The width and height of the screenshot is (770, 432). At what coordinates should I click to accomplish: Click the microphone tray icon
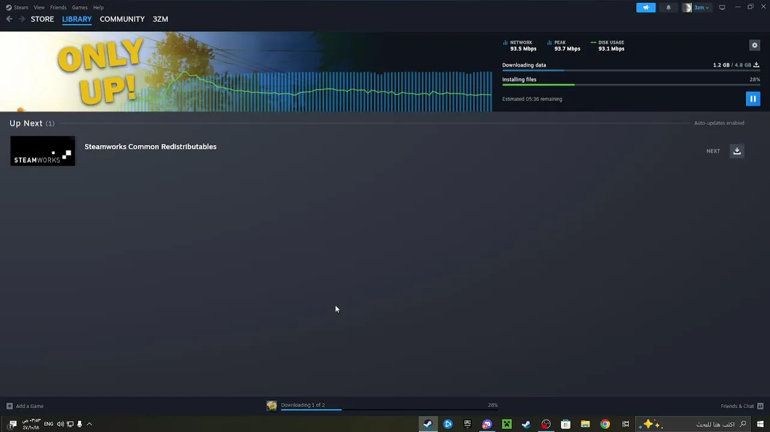pos(79,424)
